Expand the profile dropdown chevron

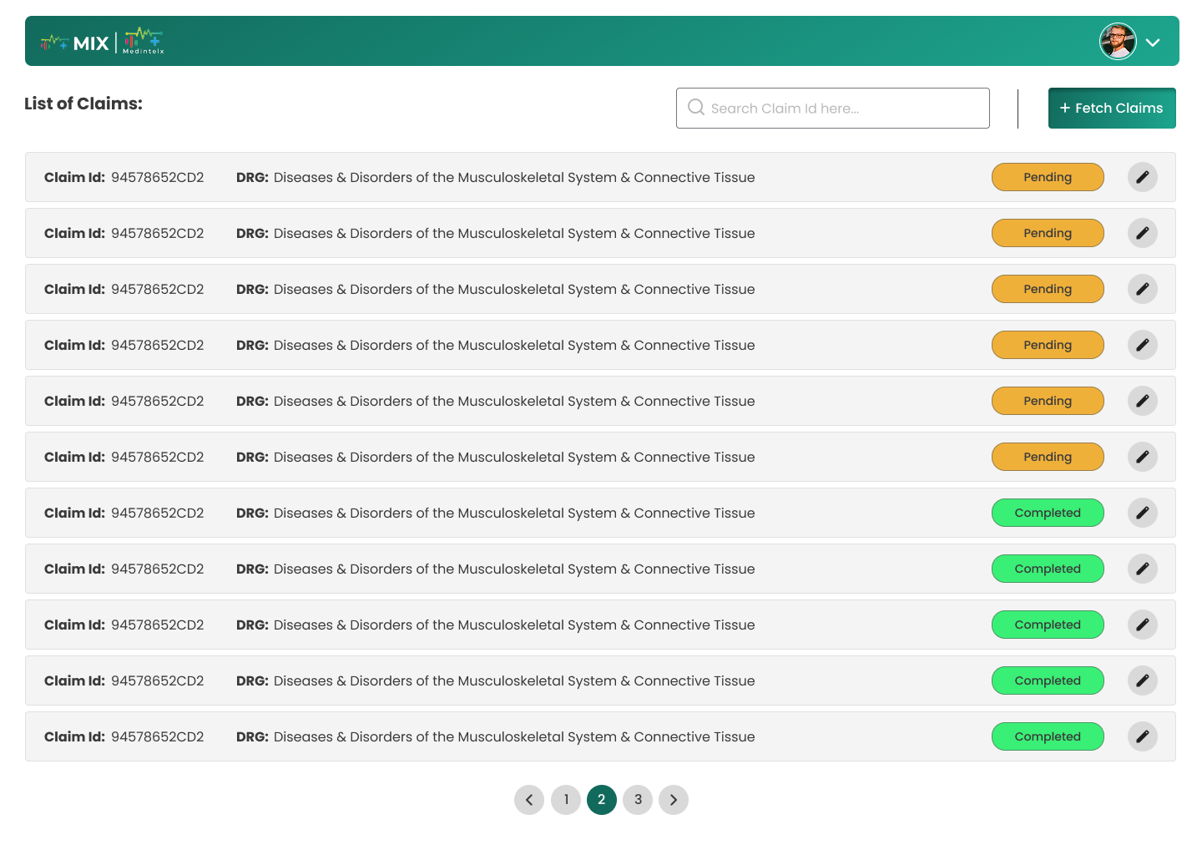click(x=1153, y=43)
